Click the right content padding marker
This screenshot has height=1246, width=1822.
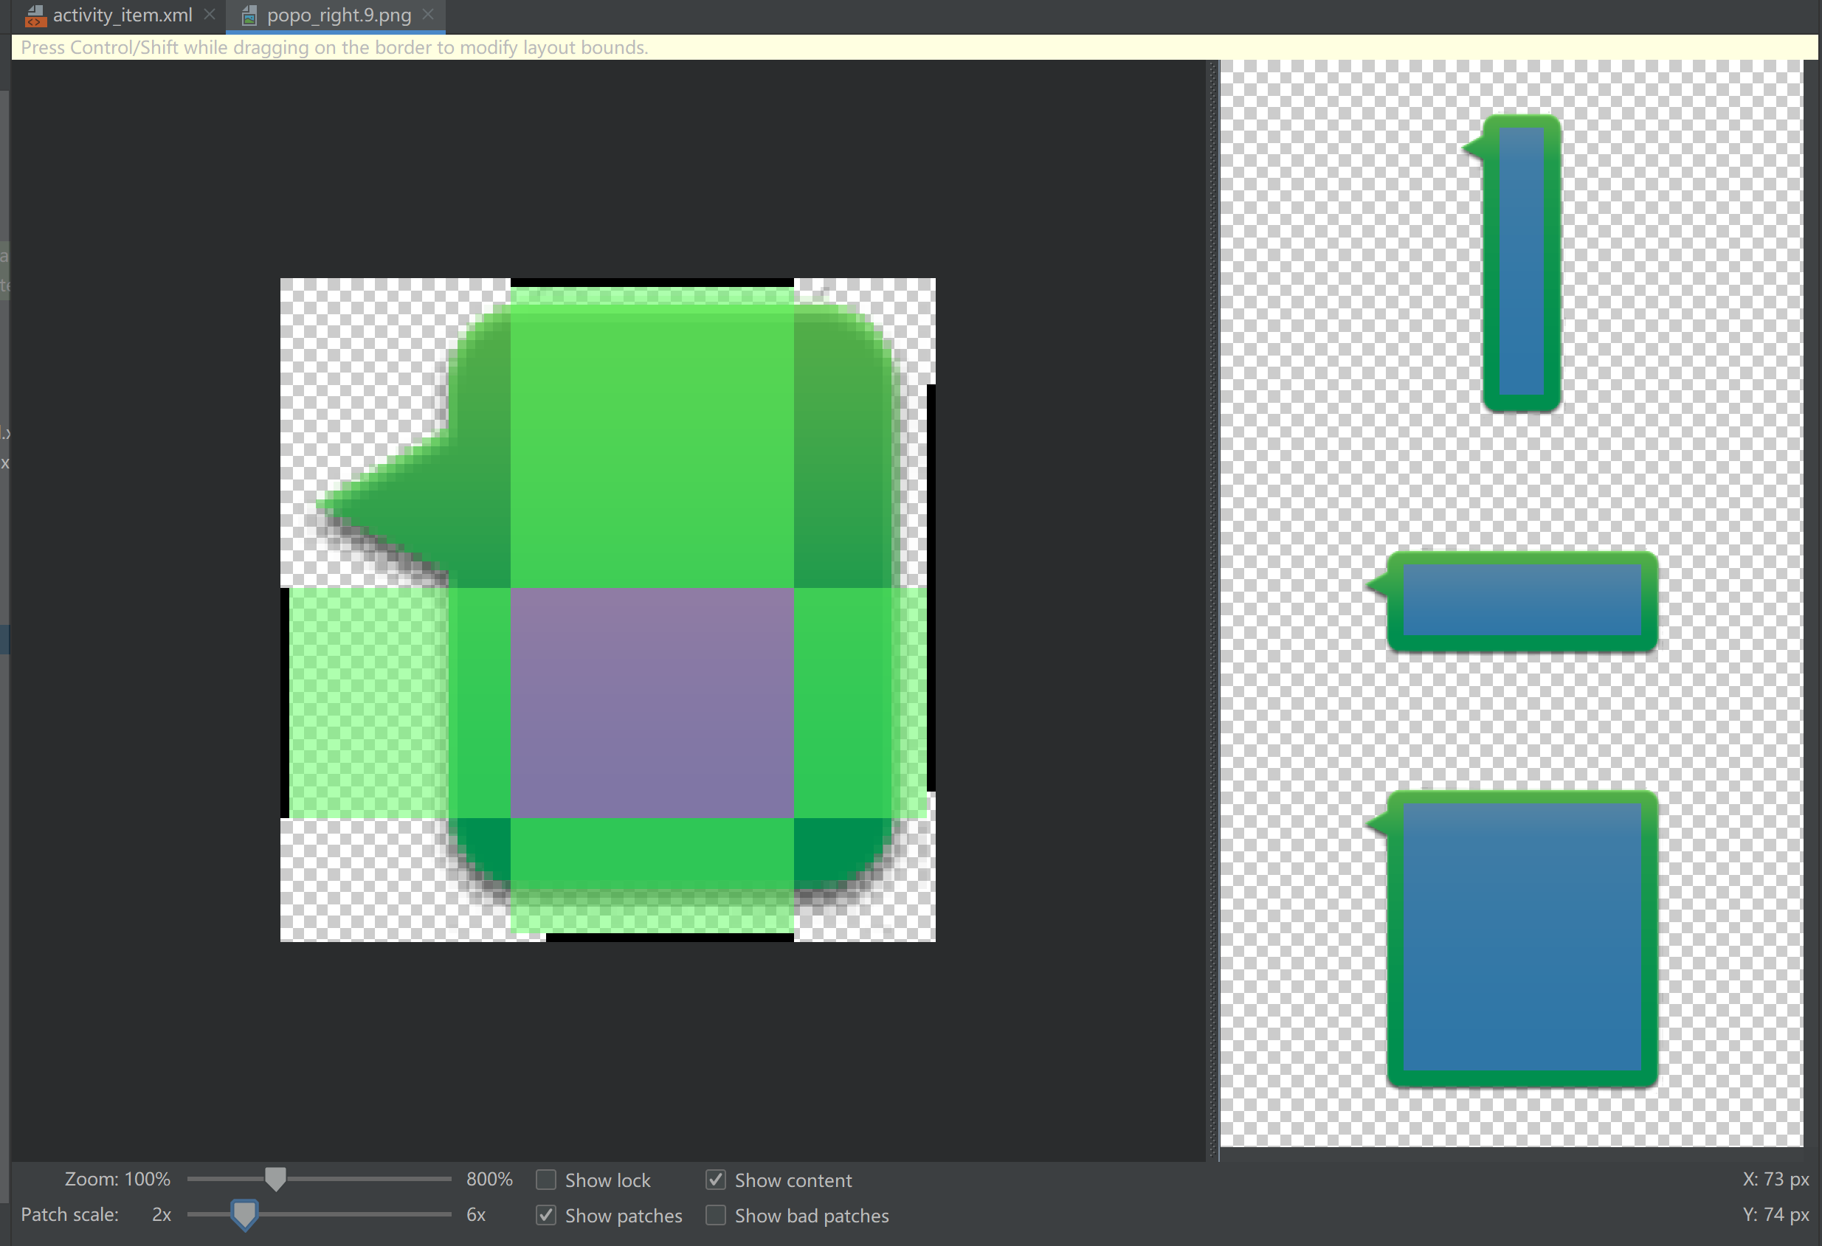pyautogui.click(x=931, y=588)
